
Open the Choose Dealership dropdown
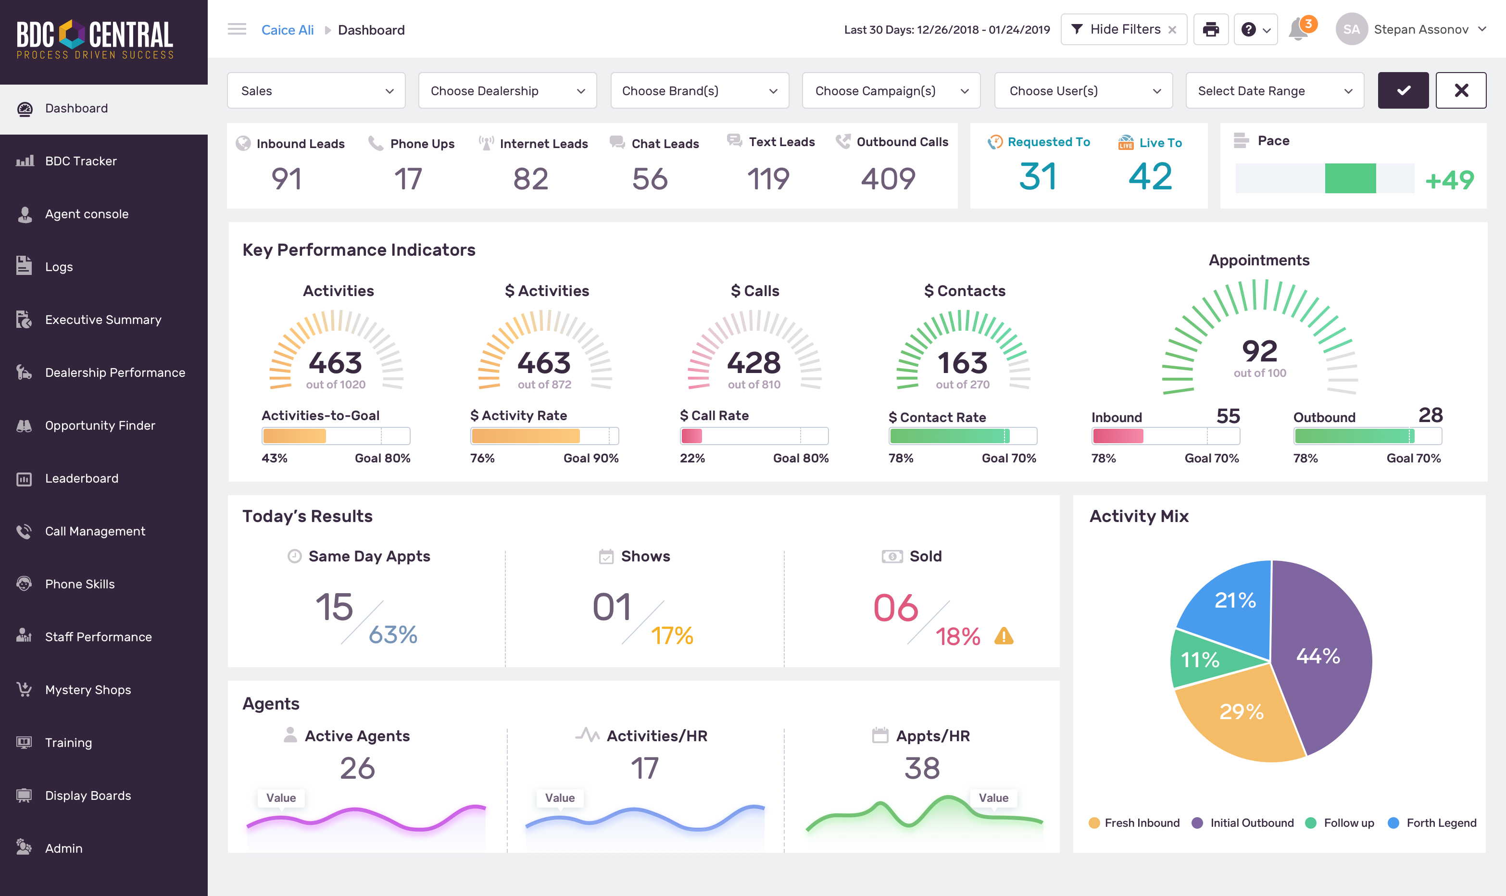click(507, 90)
